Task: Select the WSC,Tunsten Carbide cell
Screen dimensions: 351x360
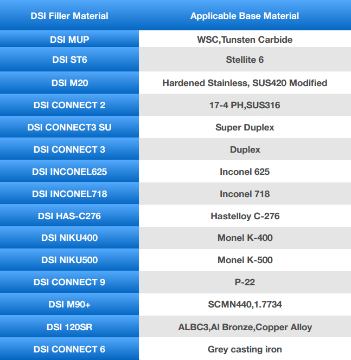Action: click(245, 39)
